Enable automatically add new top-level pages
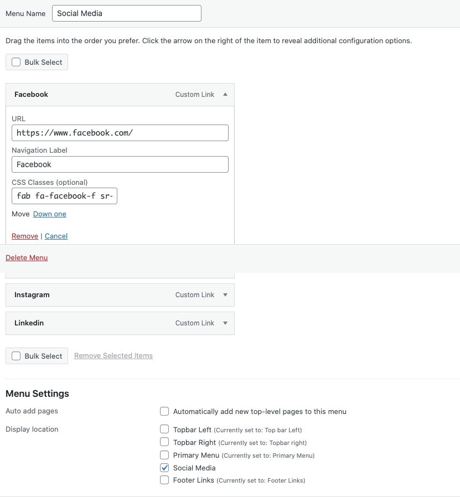The height and width of the screenshot is (497, 460). pos(164,411)
